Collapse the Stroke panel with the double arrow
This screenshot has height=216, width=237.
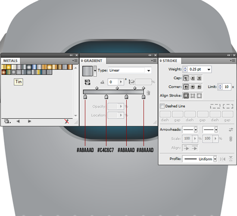click(229, 55)
